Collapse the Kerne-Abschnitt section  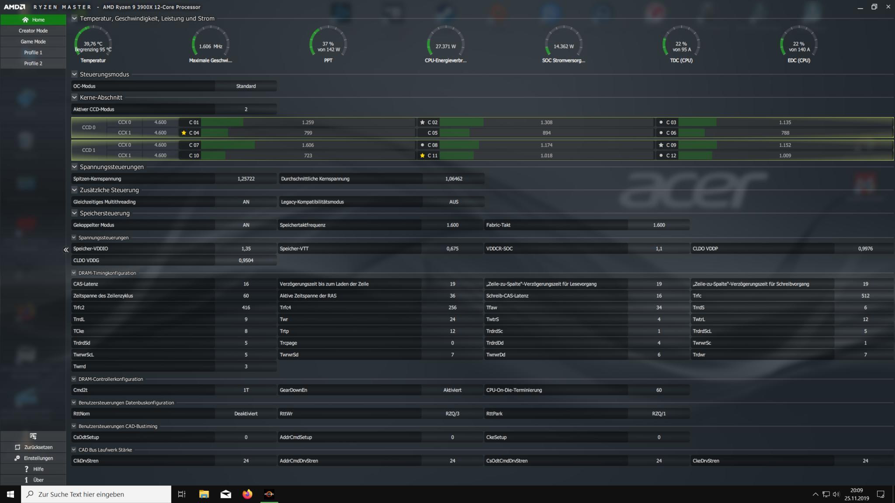pos(74,97)
